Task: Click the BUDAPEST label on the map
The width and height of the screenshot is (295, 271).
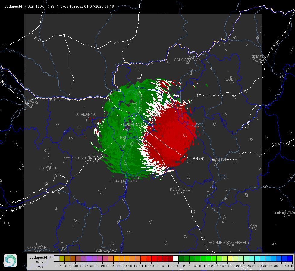Action: (x=133, y=124)
